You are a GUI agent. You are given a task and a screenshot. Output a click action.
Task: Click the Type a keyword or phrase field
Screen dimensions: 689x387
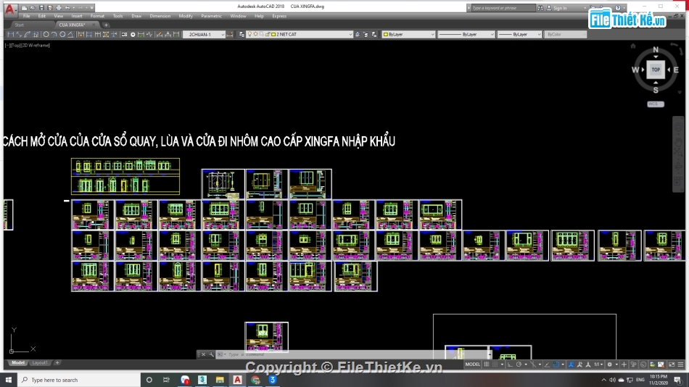[503, 8]
